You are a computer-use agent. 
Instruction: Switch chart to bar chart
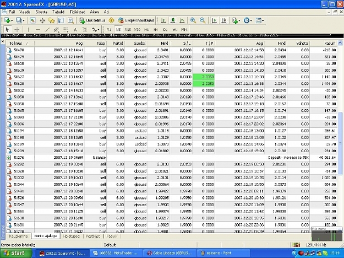point(163,20)
